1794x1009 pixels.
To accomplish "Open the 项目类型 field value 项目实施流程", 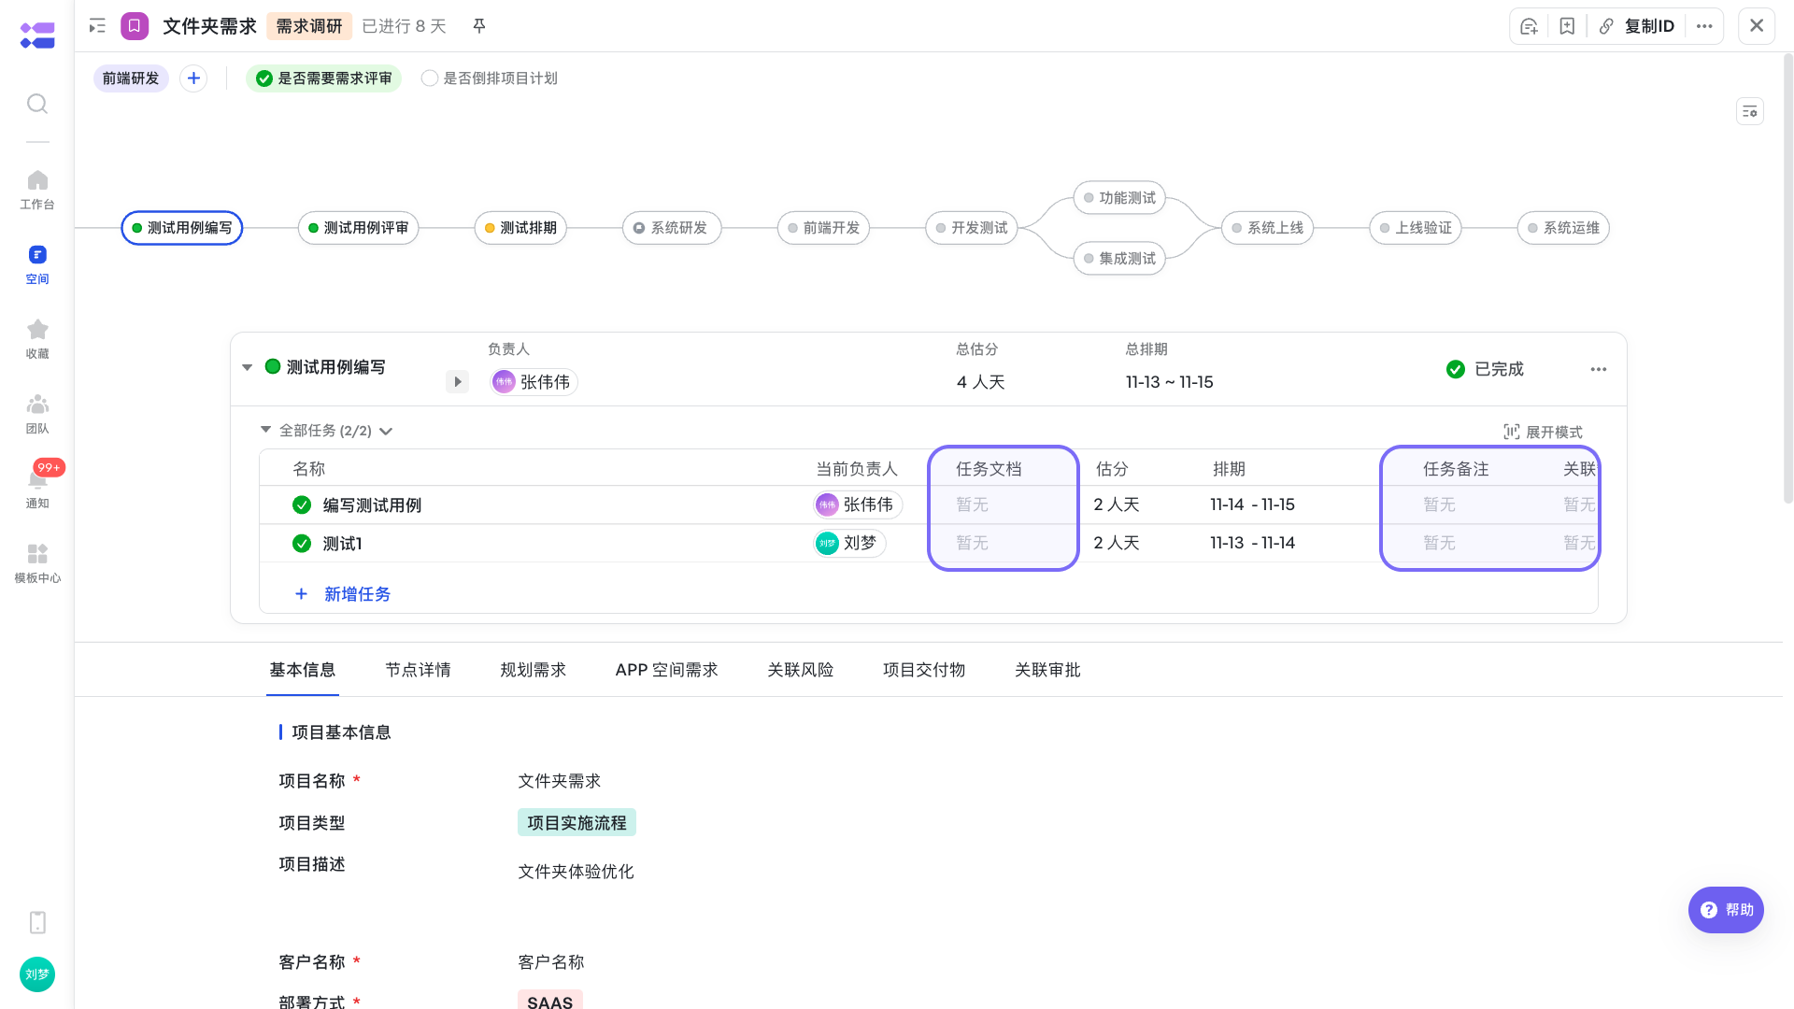I will 577,822.
